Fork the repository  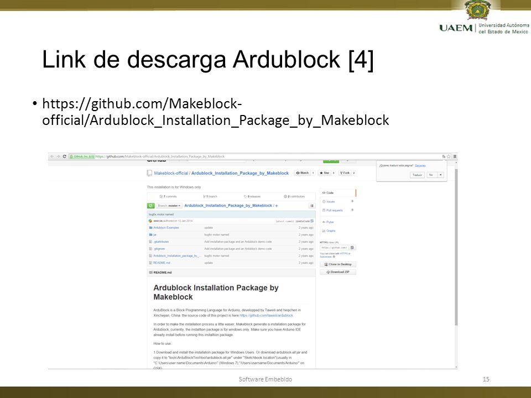click(345, 173)
